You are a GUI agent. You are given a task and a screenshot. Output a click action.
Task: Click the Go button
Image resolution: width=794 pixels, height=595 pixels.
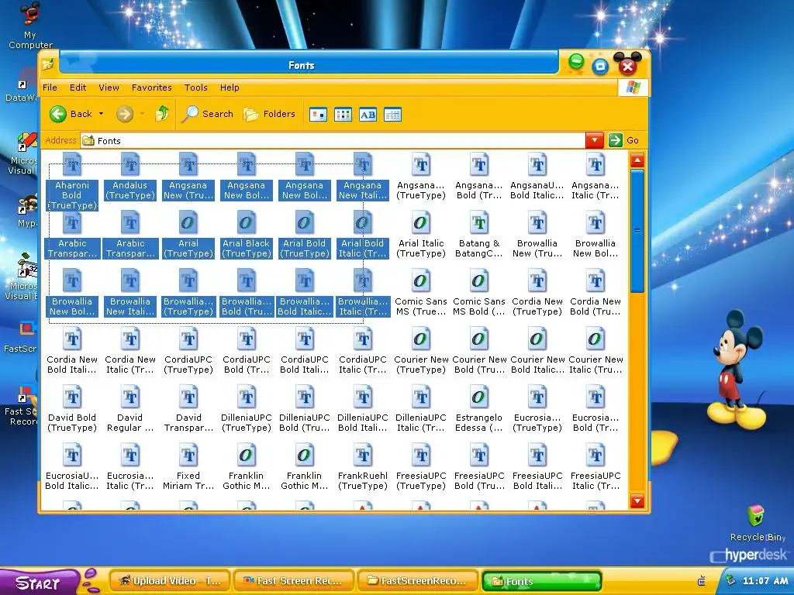tap(624, 140)
